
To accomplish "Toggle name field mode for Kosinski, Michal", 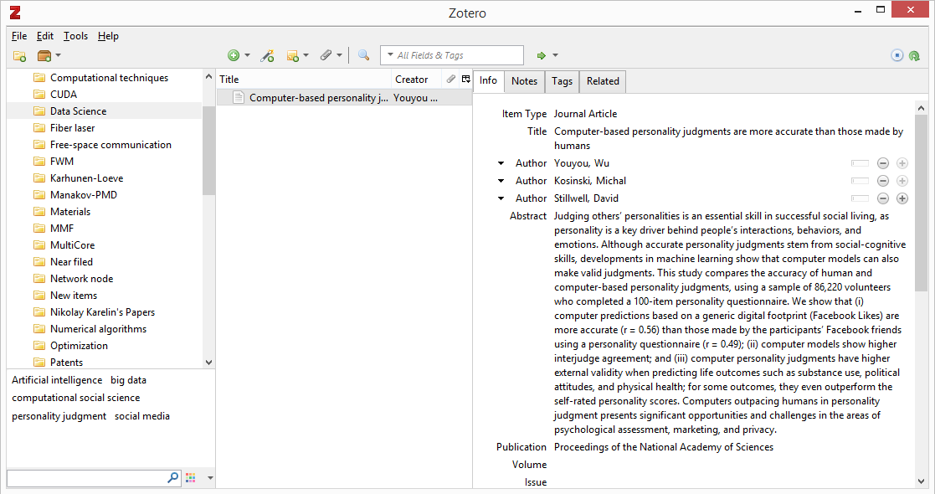I will pos(860,181).
